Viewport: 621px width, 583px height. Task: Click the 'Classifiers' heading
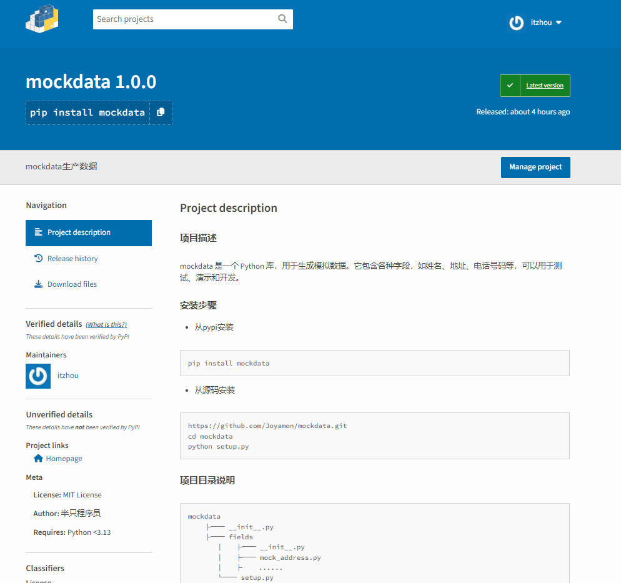pos(45,569)
